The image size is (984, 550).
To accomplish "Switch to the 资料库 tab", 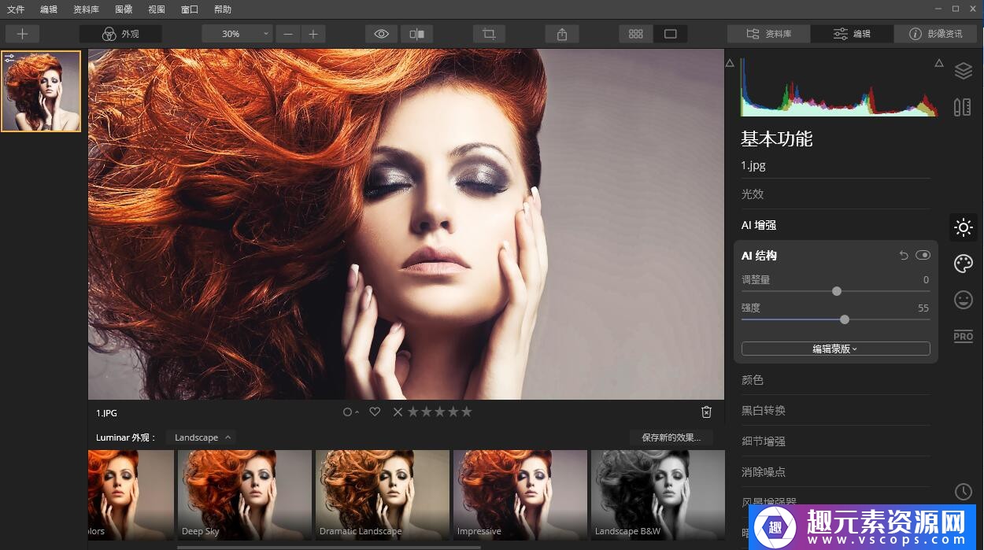I will pyautogui.click(x=768, y=34).
